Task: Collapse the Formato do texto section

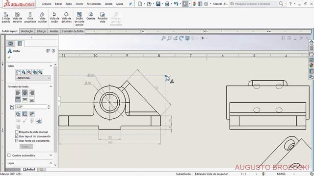Action: tap(51, 87)
